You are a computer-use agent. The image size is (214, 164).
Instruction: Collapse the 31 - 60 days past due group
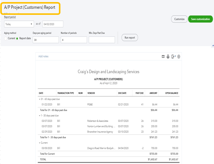(x=40, y=99)
